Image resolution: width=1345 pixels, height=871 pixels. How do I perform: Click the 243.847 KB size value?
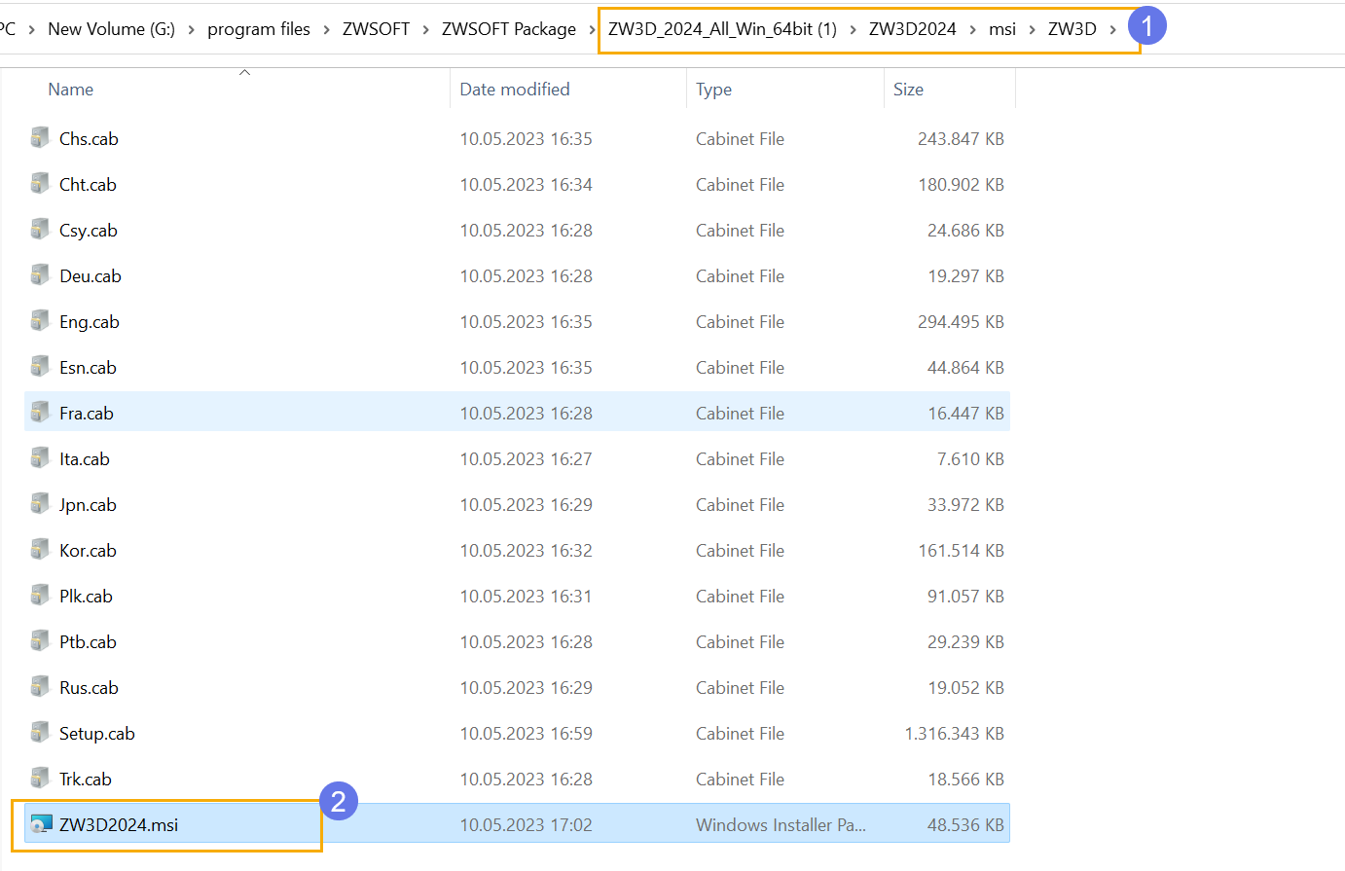tap(961, 138)
